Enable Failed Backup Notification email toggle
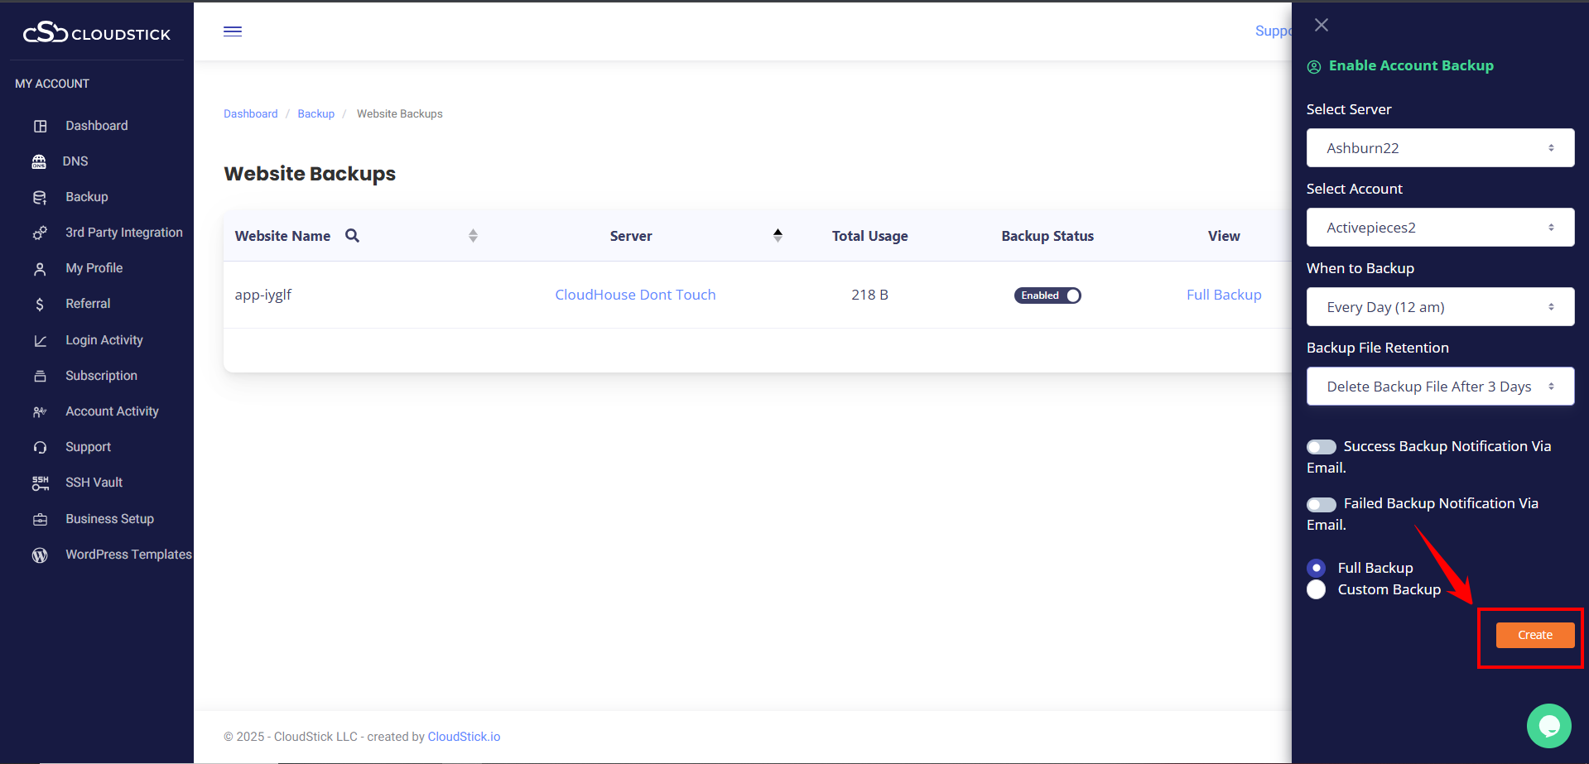This screenshot has width=1589, height=764. [x=1321, y=504]
